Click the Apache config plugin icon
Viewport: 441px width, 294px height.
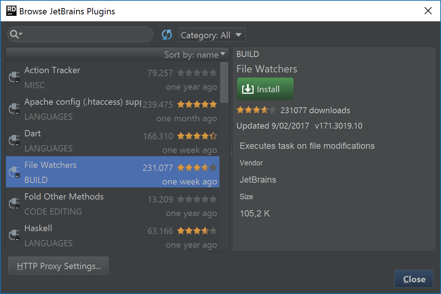(x=14, y=109)
